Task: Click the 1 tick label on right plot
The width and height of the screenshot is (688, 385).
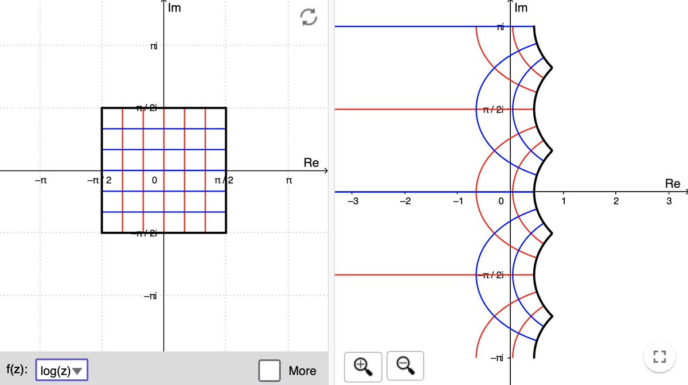Action: coord(564,202)
